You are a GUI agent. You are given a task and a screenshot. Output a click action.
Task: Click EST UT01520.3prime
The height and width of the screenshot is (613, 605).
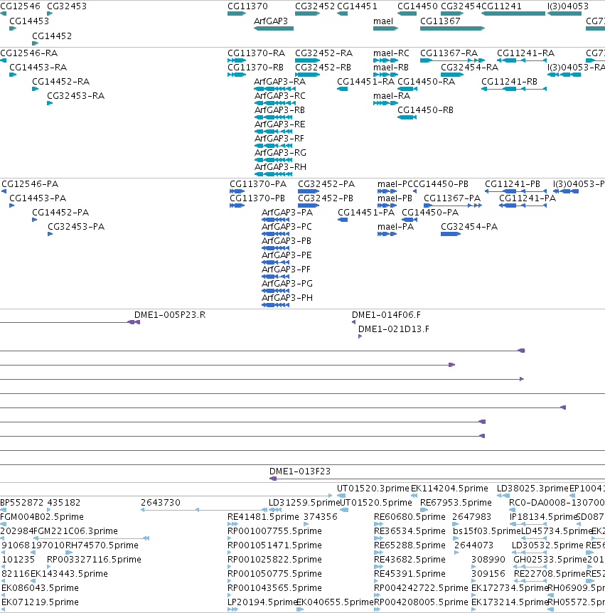(x=373, y=489)
